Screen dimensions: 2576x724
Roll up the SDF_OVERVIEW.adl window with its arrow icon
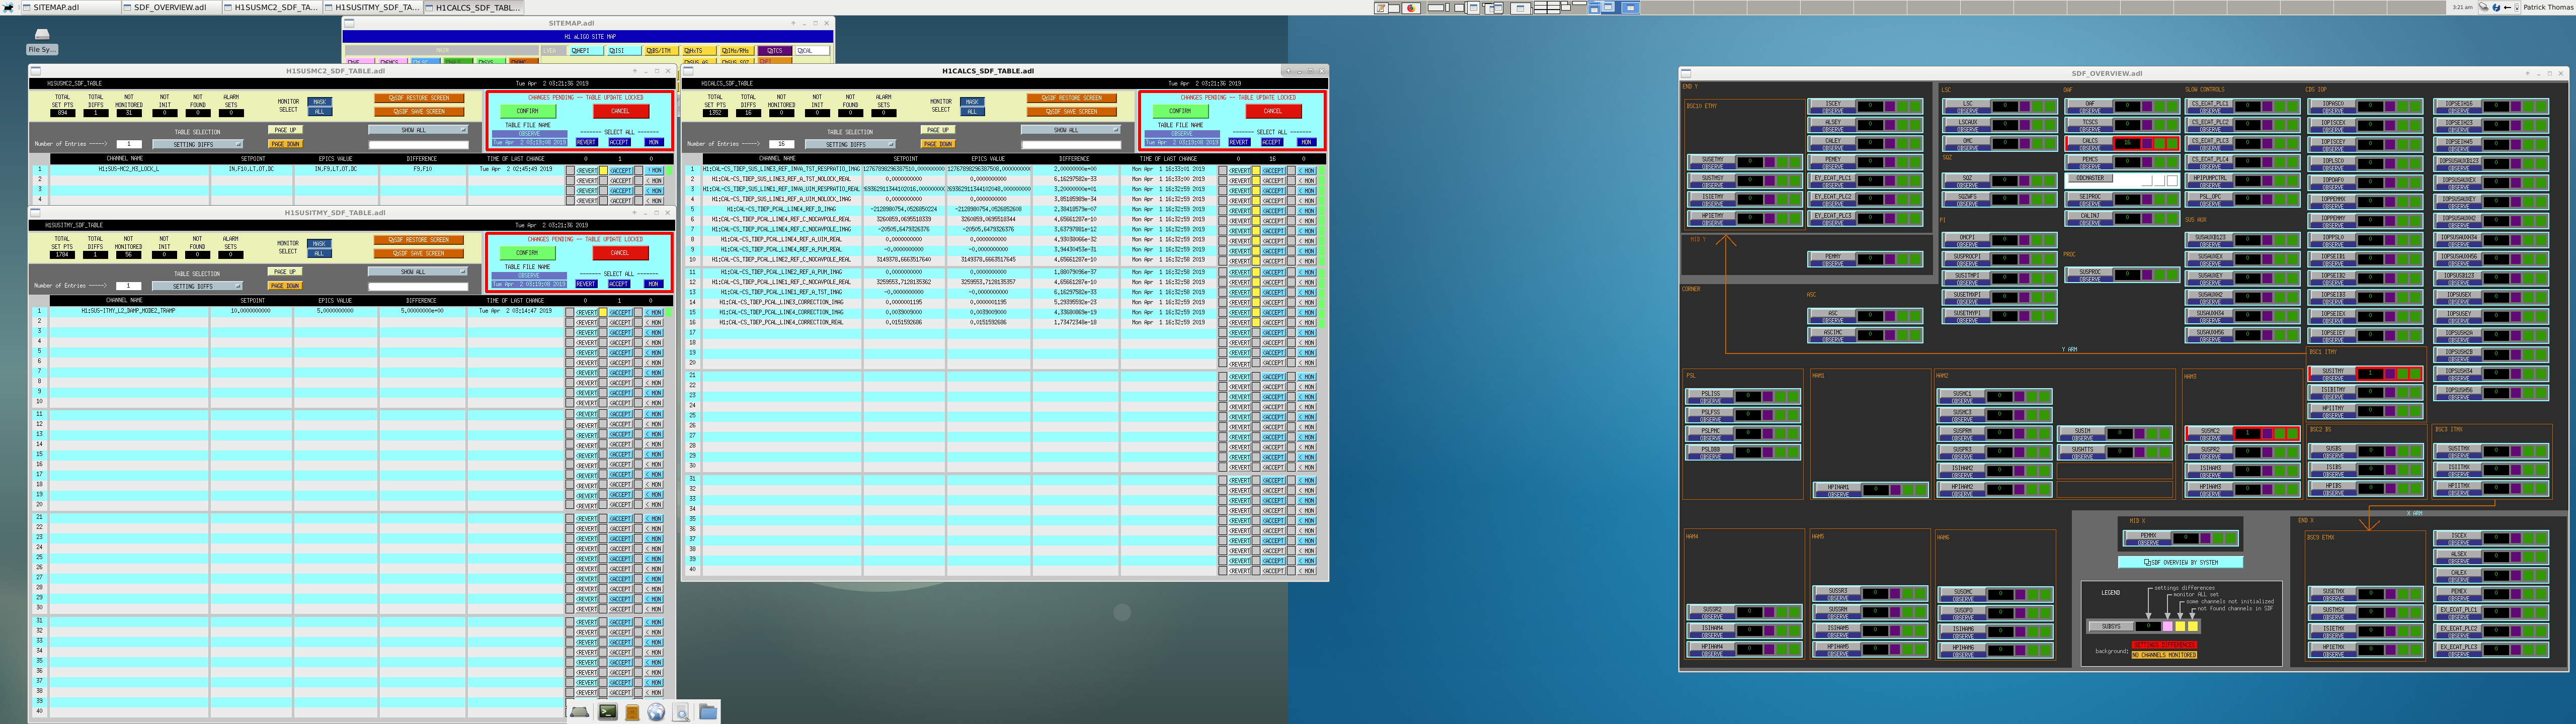(x=2527, y=73)
